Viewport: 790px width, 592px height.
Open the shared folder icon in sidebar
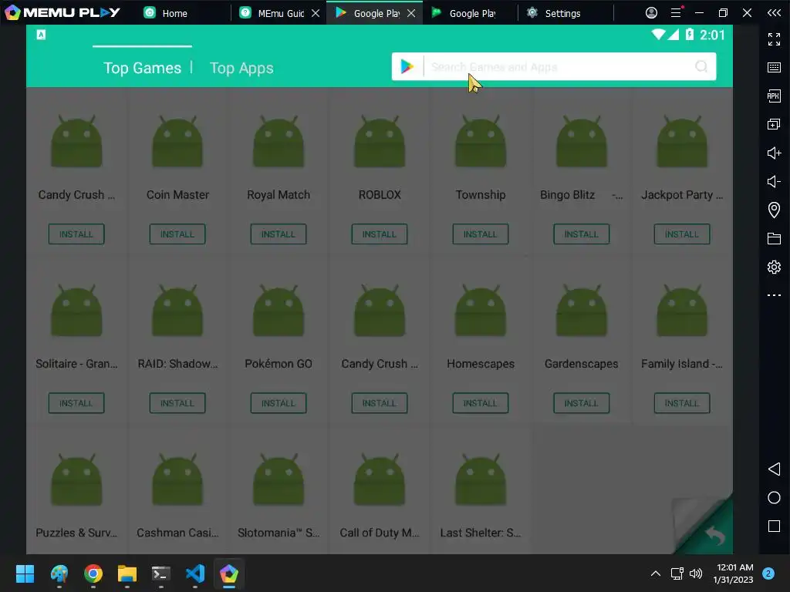point(774,239)
